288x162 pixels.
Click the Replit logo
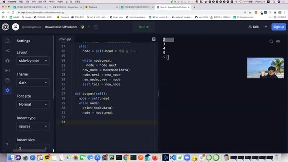pos(5,27)
